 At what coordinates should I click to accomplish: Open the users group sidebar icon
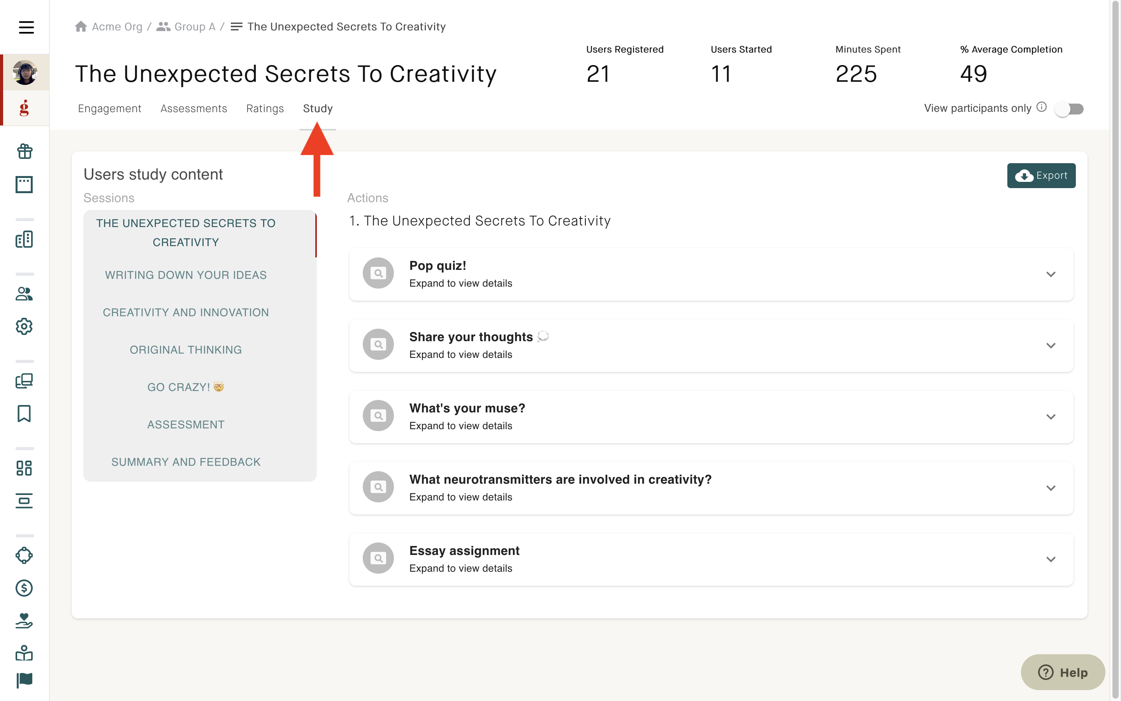25,294
